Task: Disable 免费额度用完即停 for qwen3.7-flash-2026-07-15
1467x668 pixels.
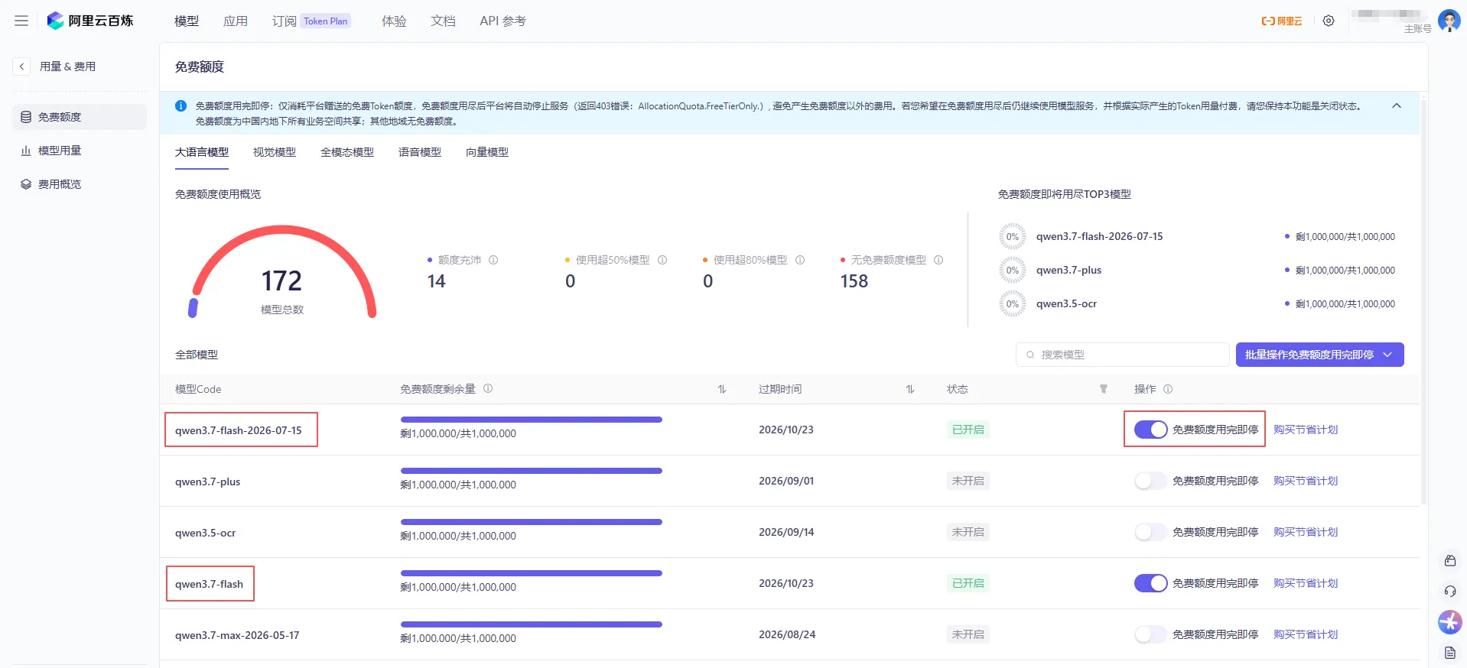Action: point(1150,430)
